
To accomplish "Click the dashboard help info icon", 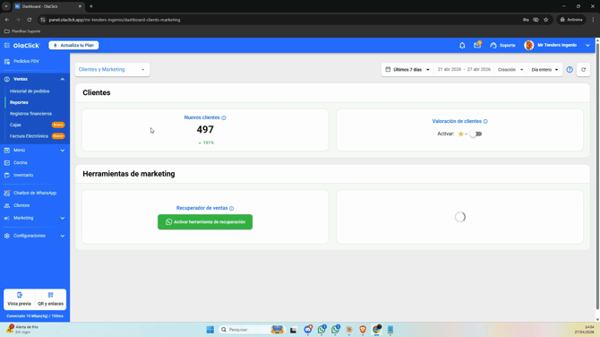I will [x=570, y=69].
